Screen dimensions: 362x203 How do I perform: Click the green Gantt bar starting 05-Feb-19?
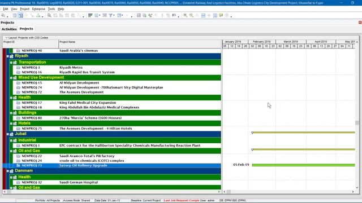click(x=304, y=165)
